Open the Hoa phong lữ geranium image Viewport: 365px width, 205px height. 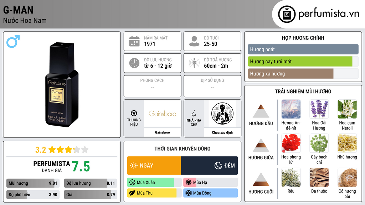(x=291, y=143)
